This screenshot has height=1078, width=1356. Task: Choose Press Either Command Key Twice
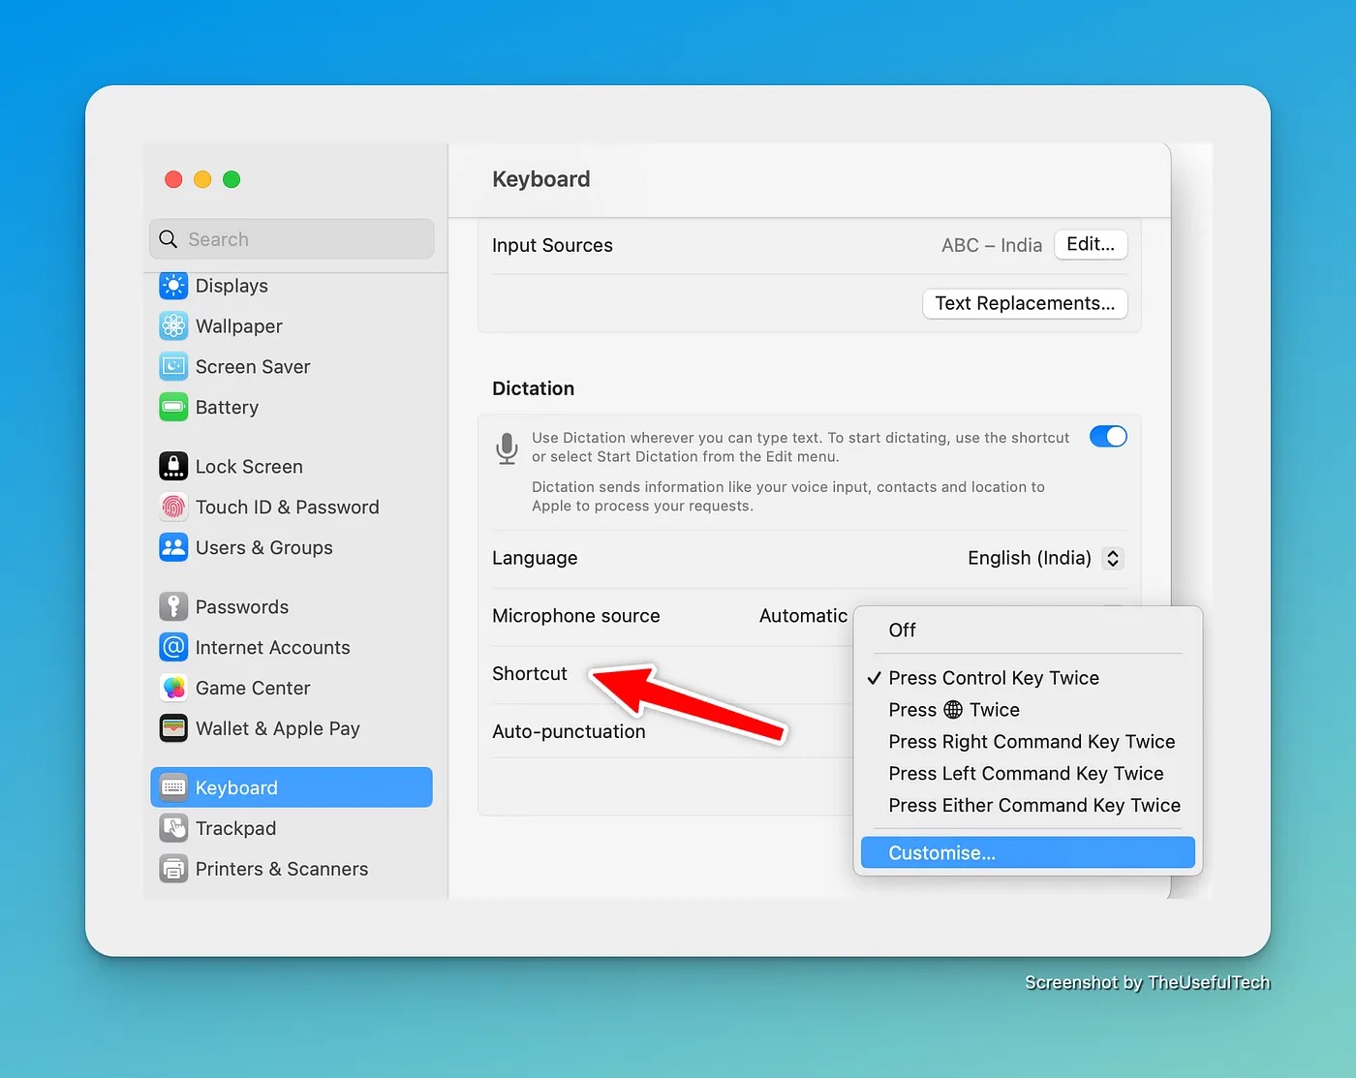pyautogui.click(x=1028, y=806)
